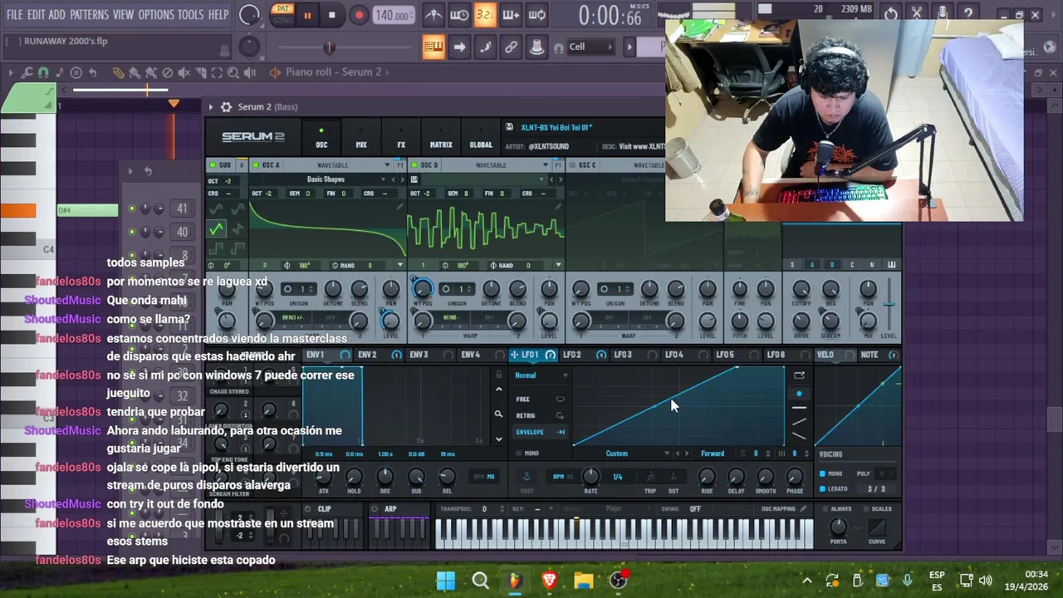Viewport: 1063px width, 598px height.
Task: Click the tempo field showing 140.000
Action: tap(392, 15)
